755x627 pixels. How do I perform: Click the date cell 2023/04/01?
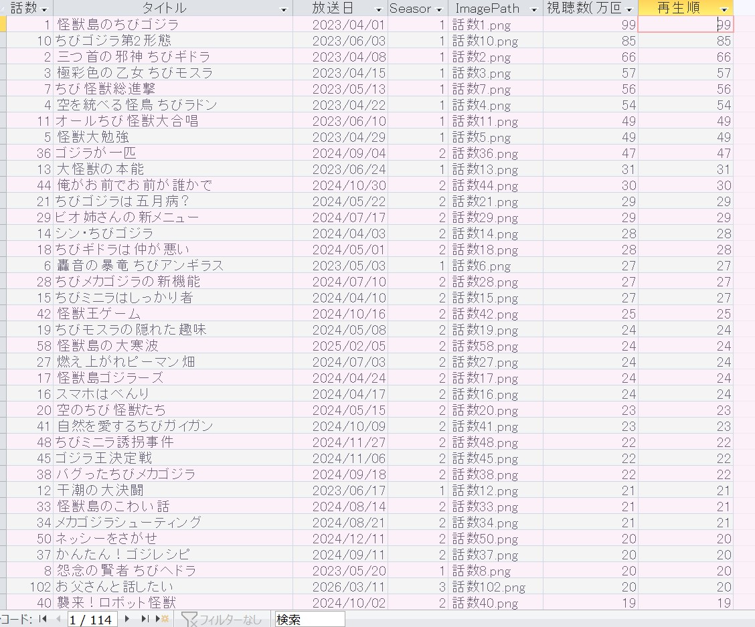340,25
